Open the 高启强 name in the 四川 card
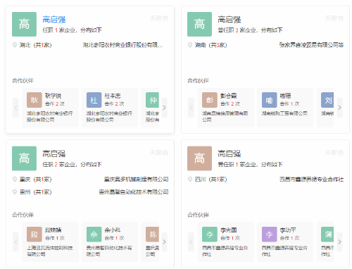 click(x=230, y=154)
